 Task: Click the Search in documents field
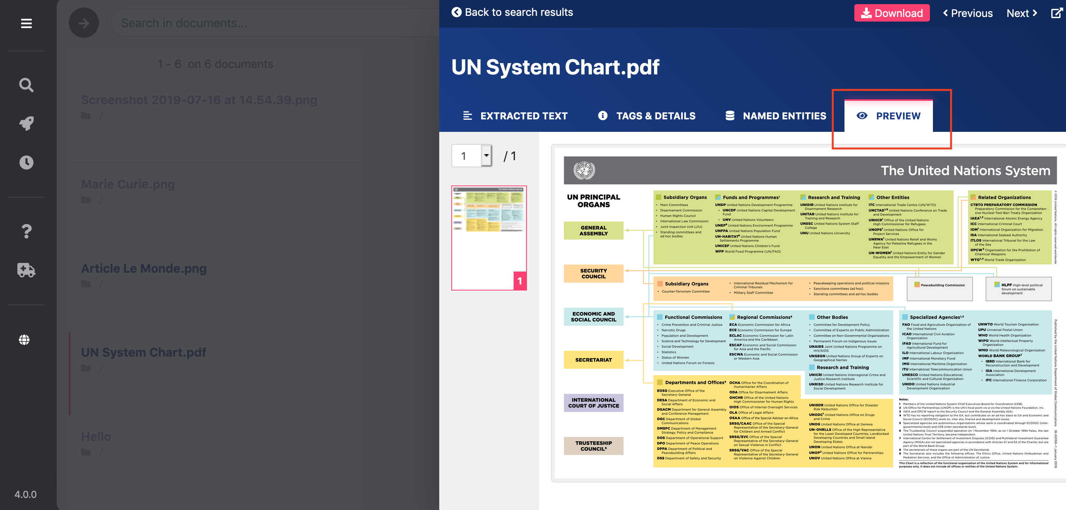click(275, 23)
